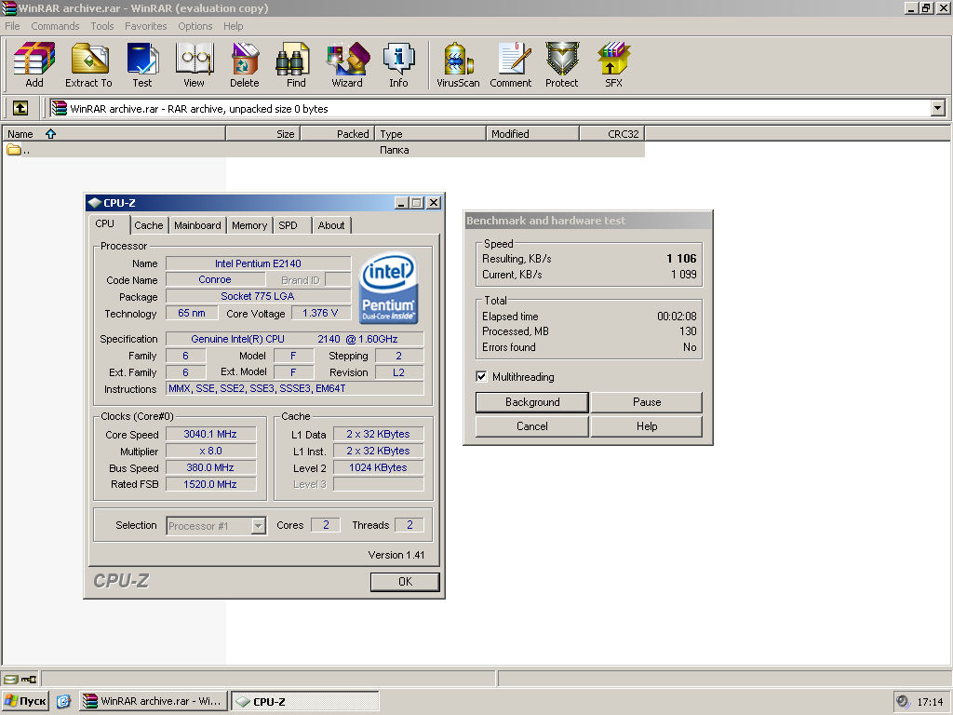Viewport: 953px width, 715px height.
Task: Open the File menu
Action: point(12,26)
